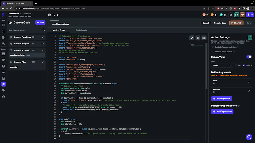Select newCustomAction in the Custom Actions list
Image resolution: width=255 pixels, height=143 pixels.
(x=27, y=55)
